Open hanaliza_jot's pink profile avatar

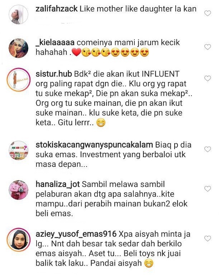coord(18,190)
